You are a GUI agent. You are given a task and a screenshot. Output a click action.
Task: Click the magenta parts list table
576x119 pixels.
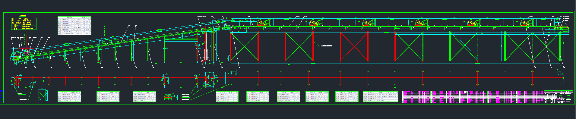tap(473, 97)
